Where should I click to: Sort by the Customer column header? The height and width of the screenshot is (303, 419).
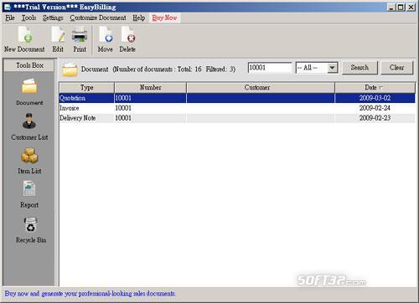tap(261, 87)
